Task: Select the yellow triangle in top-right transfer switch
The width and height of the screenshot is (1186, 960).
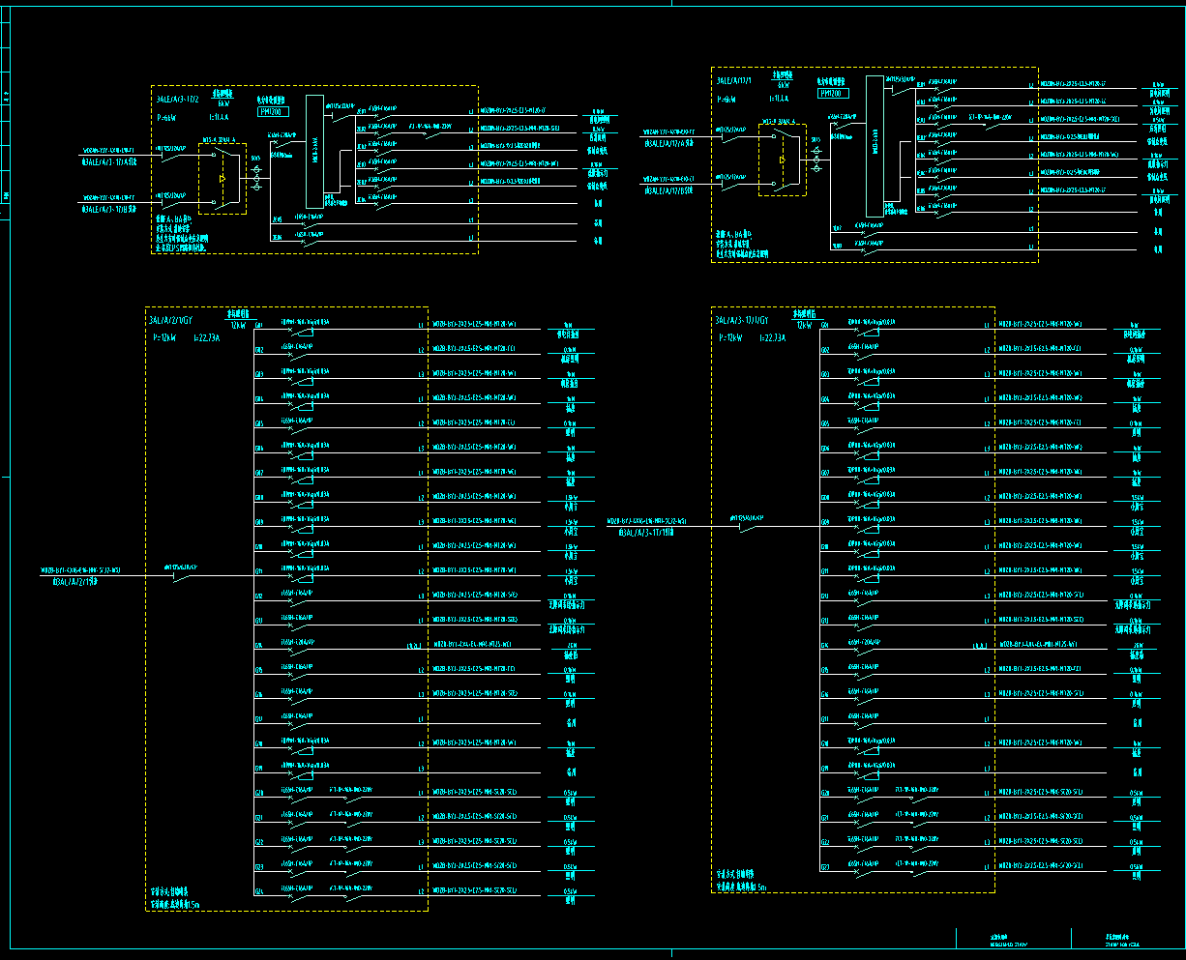Action: [x=782, y=160]
